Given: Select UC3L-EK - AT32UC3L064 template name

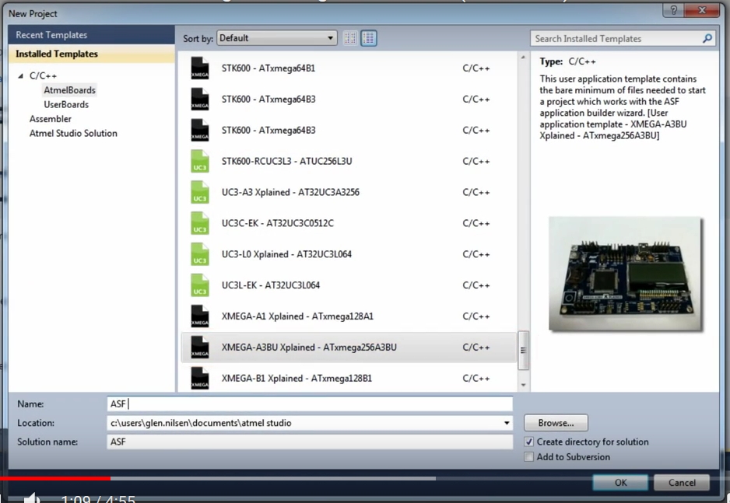Looking at the screenshot, I should coord(271,285).
